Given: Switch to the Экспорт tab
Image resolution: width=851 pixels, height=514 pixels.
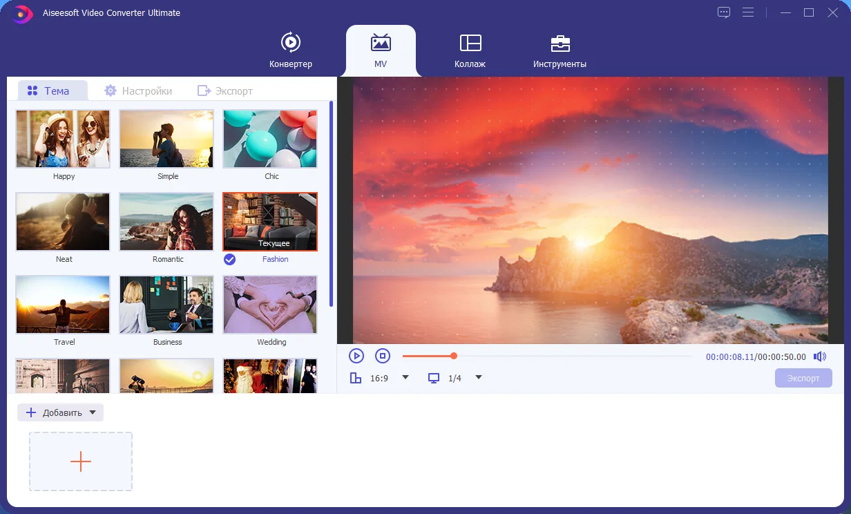Looking at the screenshot, I should (x=225, y=91).
